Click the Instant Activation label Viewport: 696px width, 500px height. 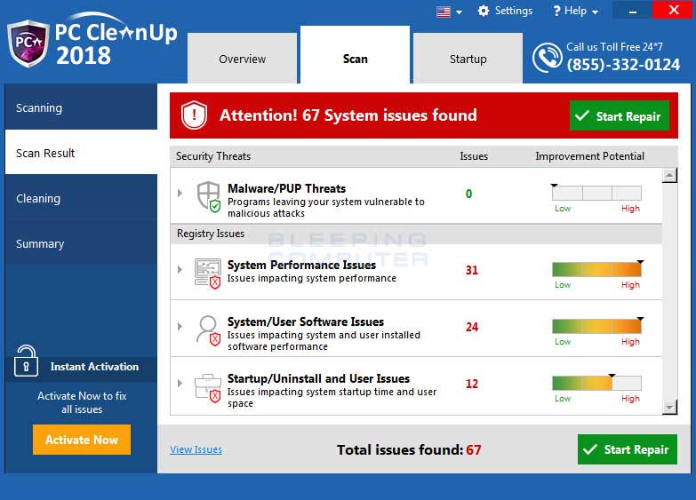click(94, 367)
